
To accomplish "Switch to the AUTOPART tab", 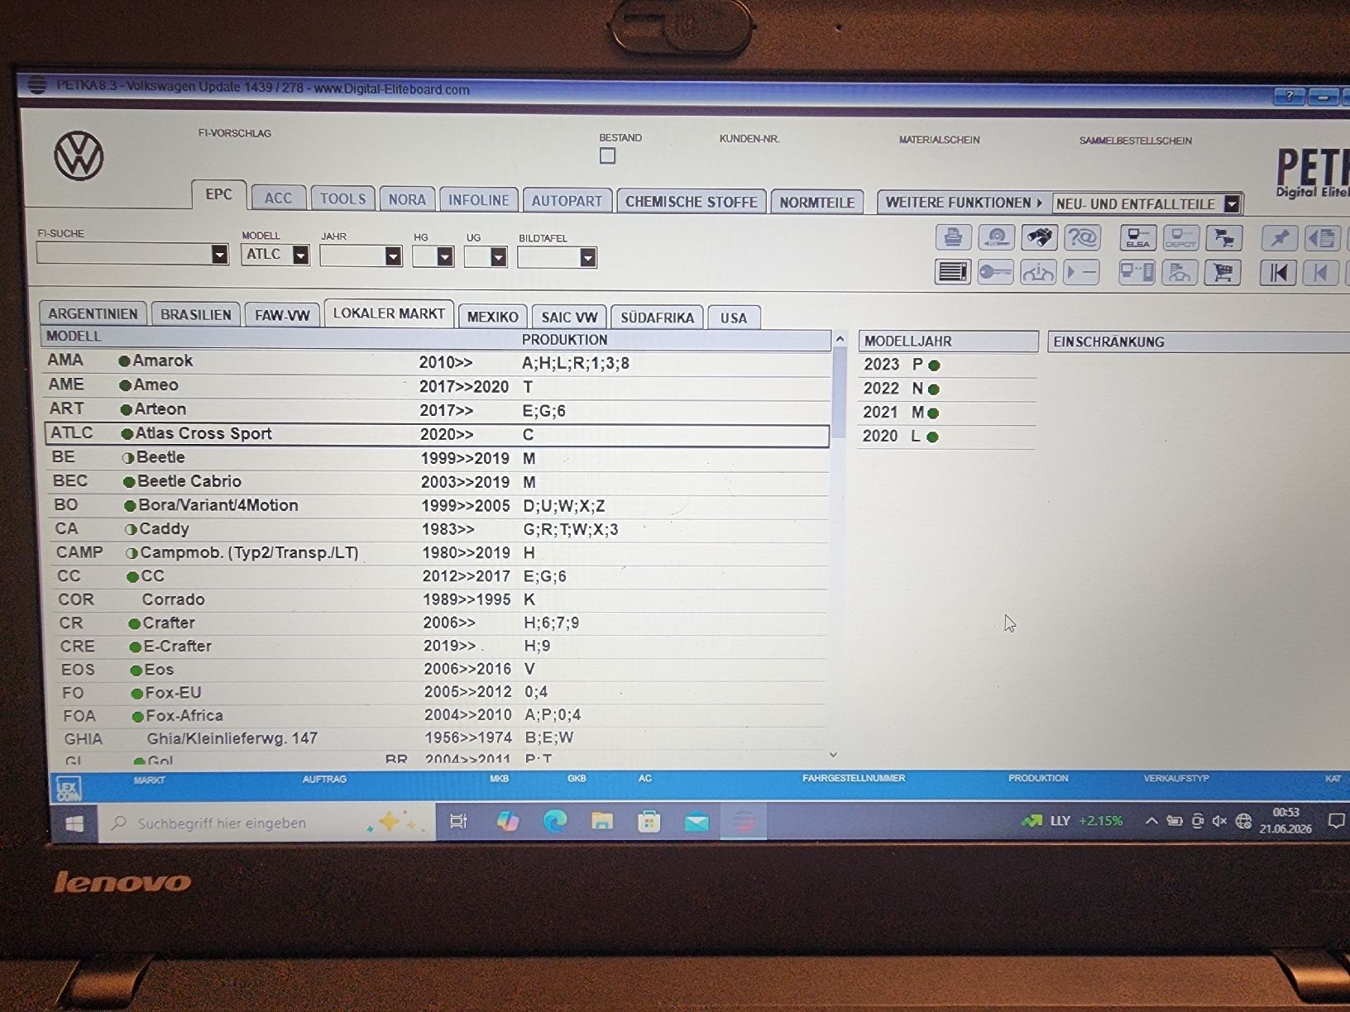I will point(567,201).
